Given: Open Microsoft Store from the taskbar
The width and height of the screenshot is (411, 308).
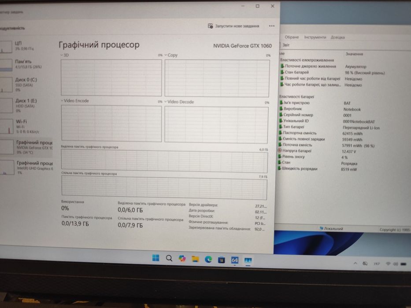Looking at the screenshot, I should click(222, 260).
